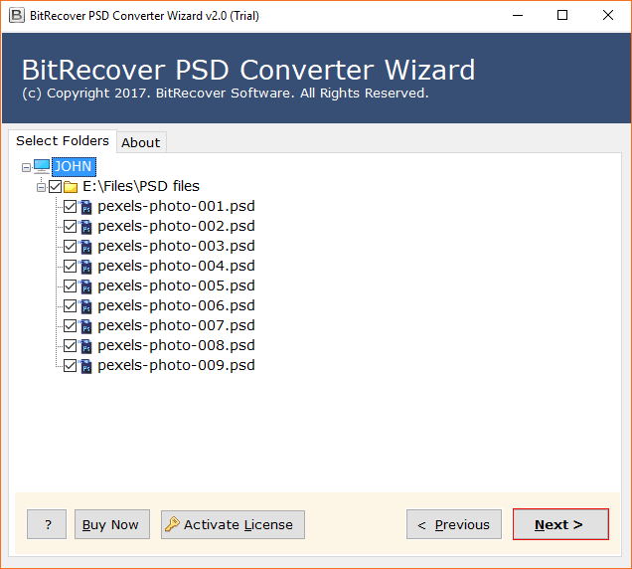Maximize the PSD Converter Wizard window
Screen dimensions: 632x569
[x=562, y=15]
